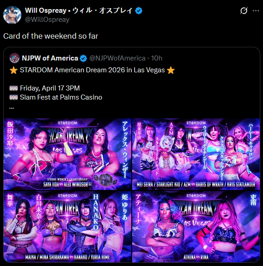Image resolution: width=263 pixels, height=266 pixels.
Task: Open NJPW of America's avatar icon
Action: point(15,58)
